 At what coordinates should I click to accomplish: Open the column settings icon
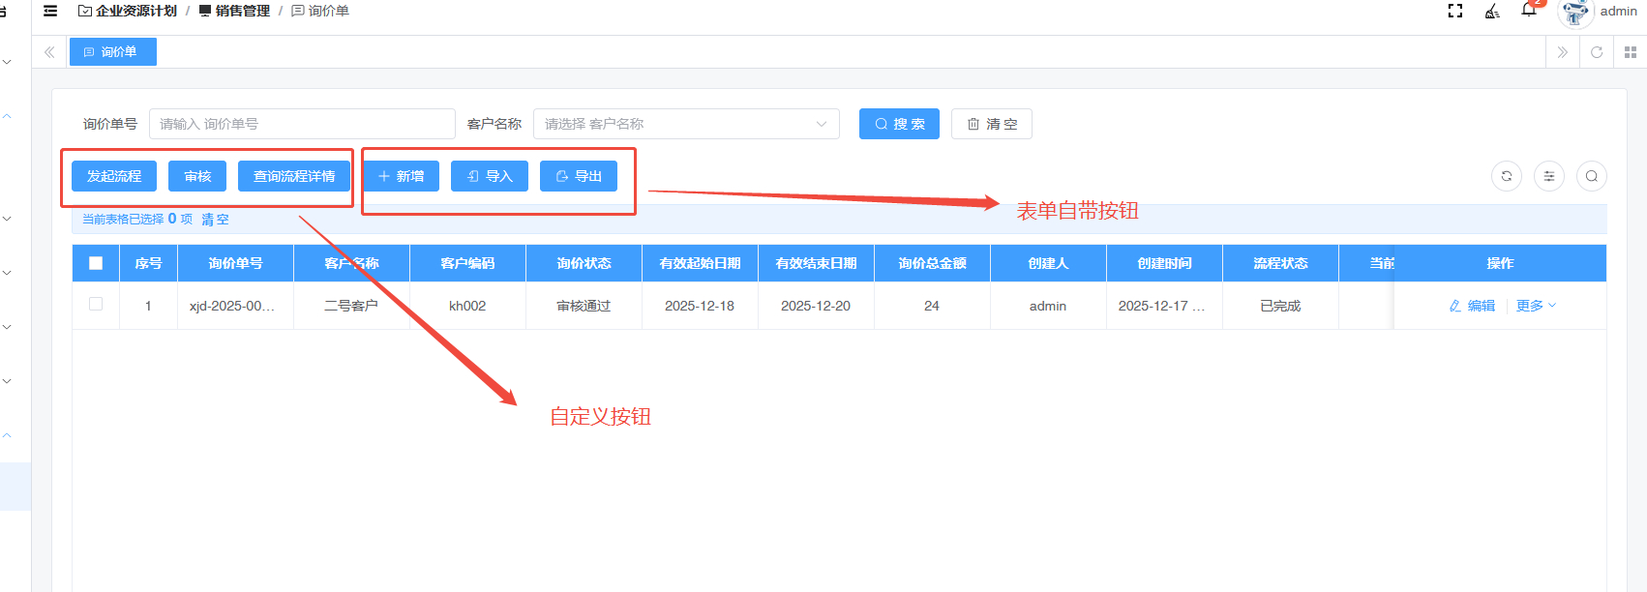(x=1549, y=176)
